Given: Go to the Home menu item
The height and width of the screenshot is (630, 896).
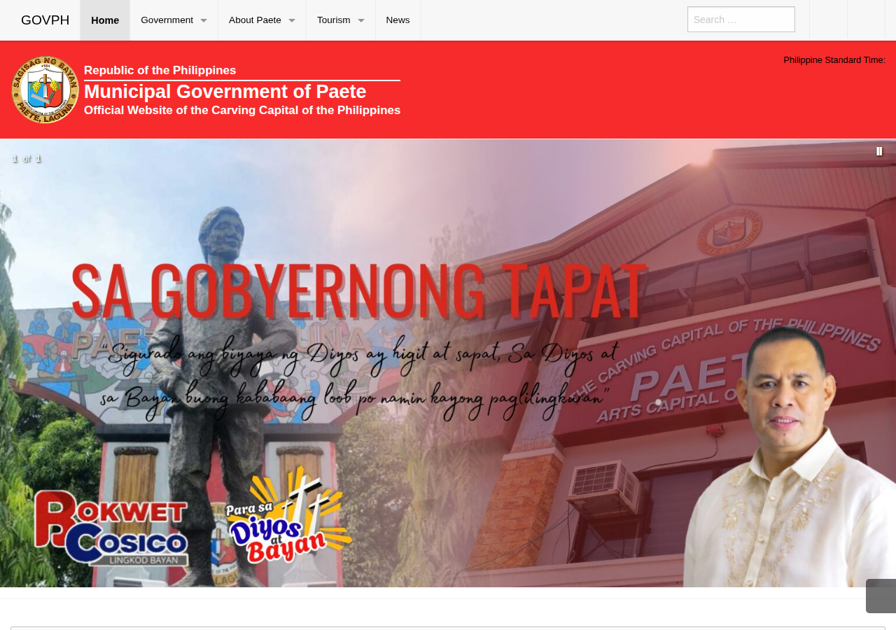Looking at the screenshot, I should point(105,20).
